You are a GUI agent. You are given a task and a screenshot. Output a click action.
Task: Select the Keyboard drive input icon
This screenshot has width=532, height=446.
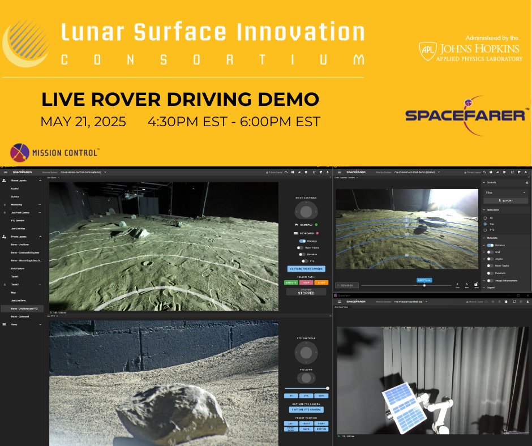(295, 233)
